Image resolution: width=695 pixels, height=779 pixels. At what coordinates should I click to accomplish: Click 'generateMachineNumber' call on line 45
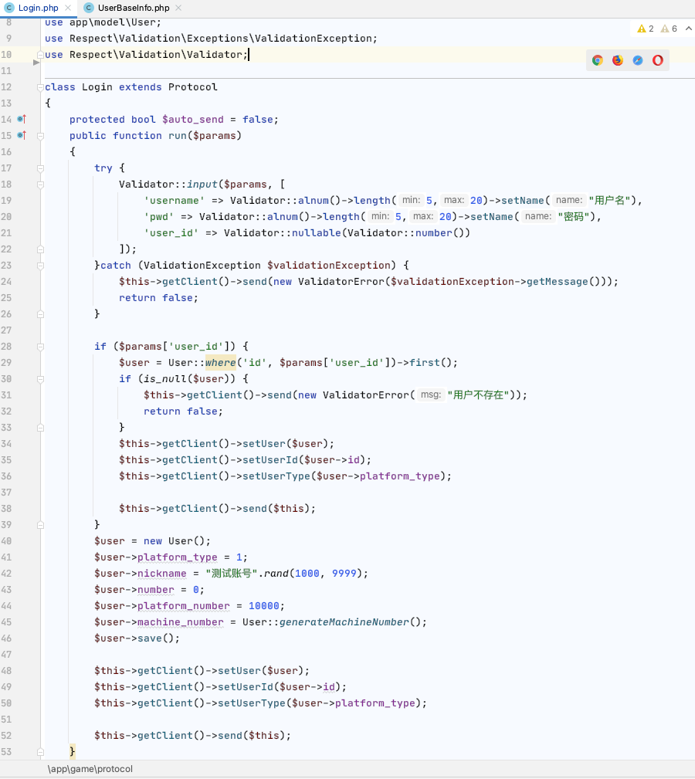(x=344, y=622)
